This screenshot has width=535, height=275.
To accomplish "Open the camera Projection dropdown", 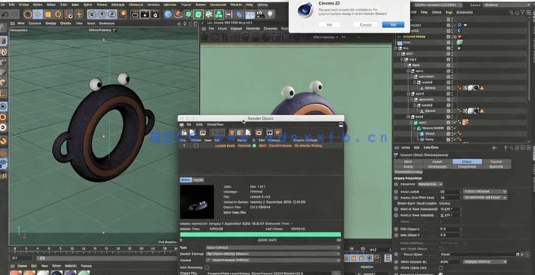I will [x=430, y=184].
